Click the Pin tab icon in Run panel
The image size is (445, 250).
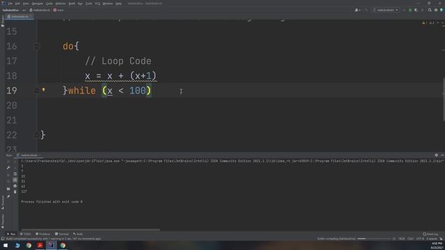8,197
